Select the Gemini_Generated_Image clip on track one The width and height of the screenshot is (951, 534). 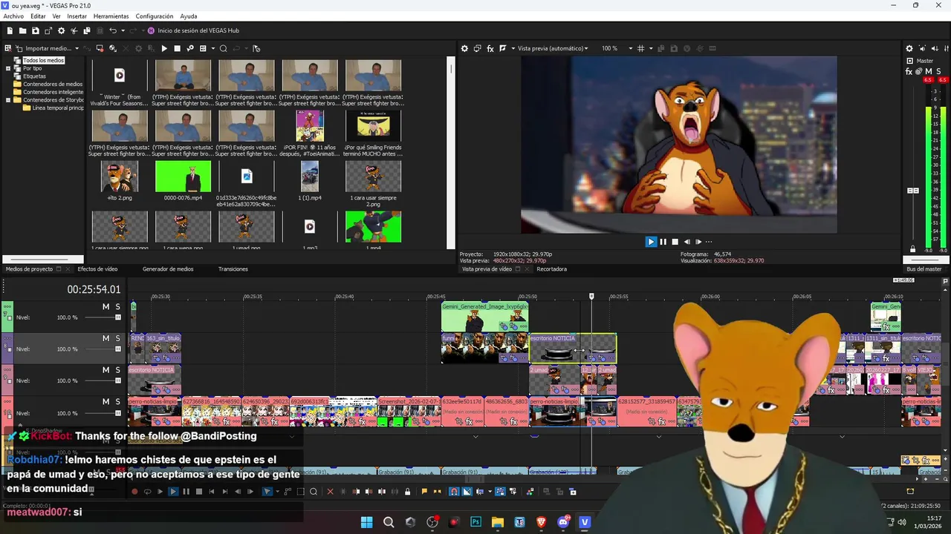484,317
